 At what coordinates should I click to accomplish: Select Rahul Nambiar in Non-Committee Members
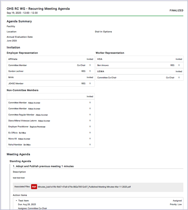(x=15, y=145)
